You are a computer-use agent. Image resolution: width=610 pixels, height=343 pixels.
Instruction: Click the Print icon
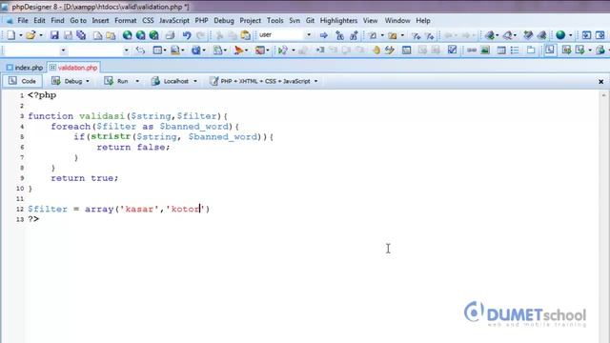(170, 35)
